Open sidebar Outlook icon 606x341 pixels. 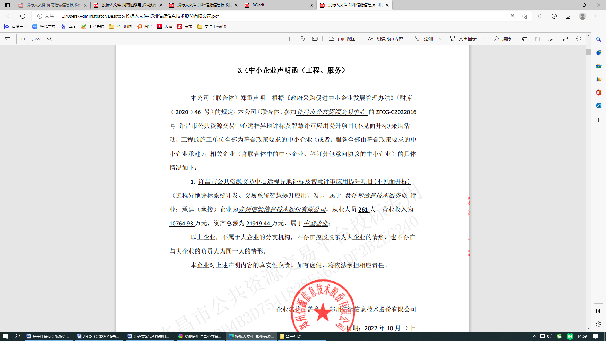pos(598,106)
